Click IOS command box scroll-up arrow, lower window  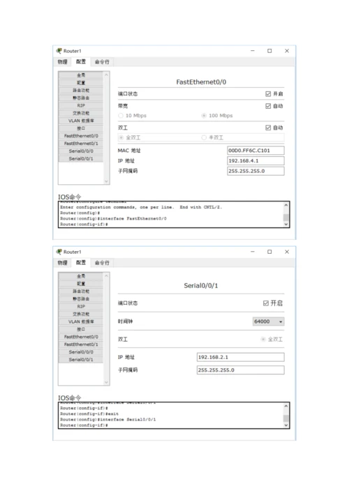click(285, 406)
